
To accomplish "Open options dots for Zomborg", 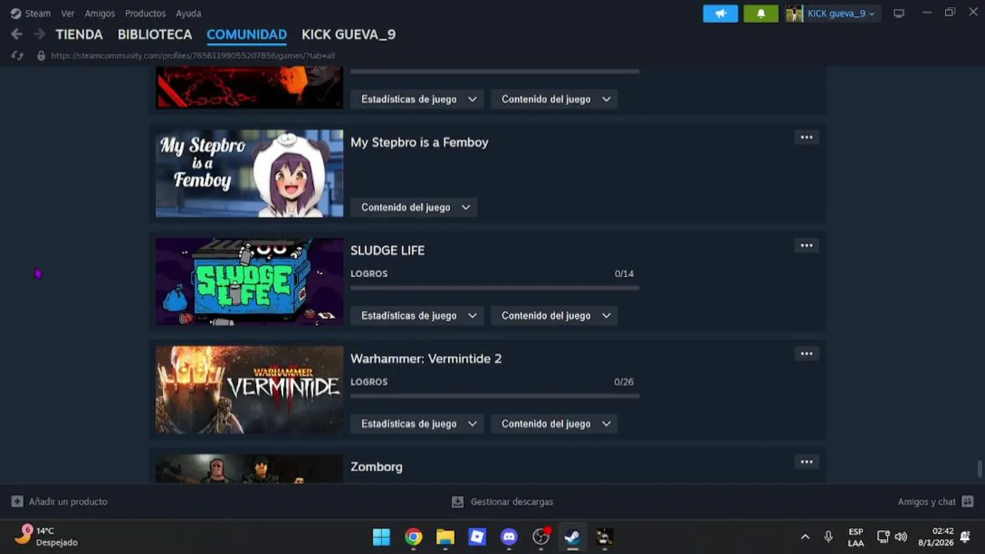I will tap(806, 462).
